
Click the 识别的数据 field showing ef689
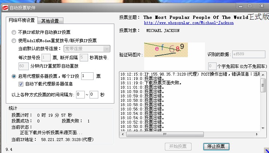[249, 54]
